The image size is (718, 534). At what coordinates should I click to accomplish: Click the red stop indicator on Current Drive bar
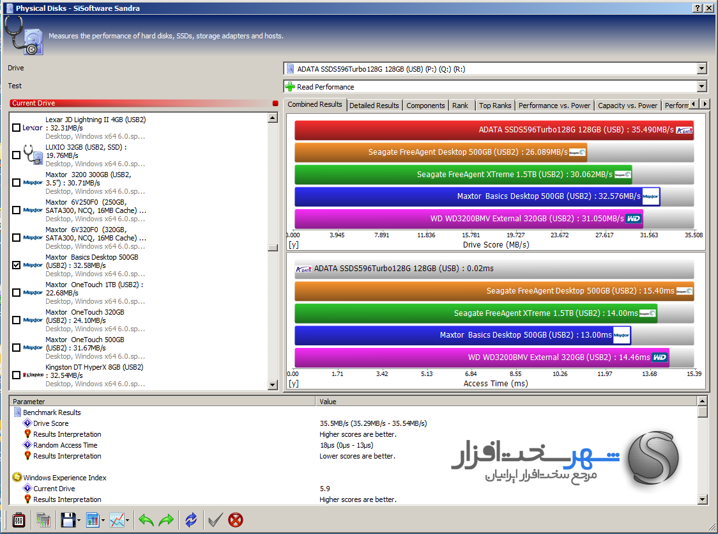[x=275, y=103]
